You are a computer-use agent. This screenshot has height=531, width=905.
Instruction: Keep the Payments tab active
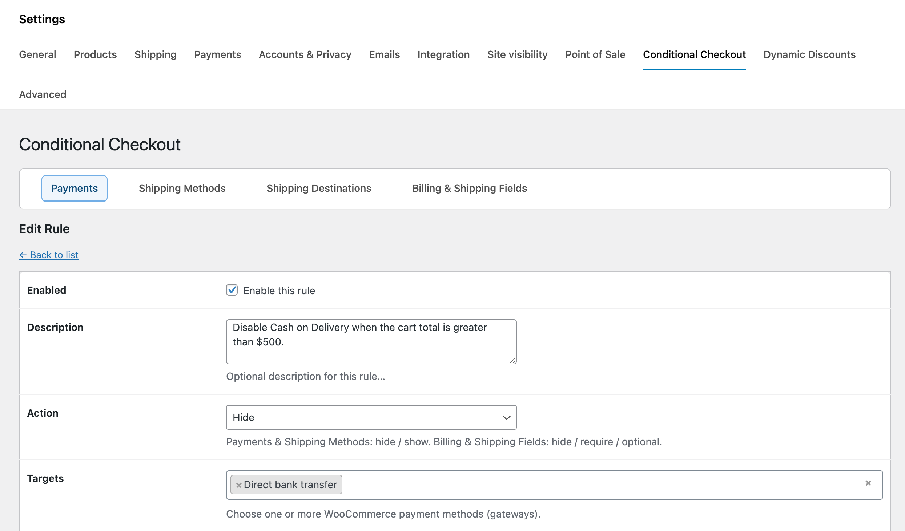74,188
